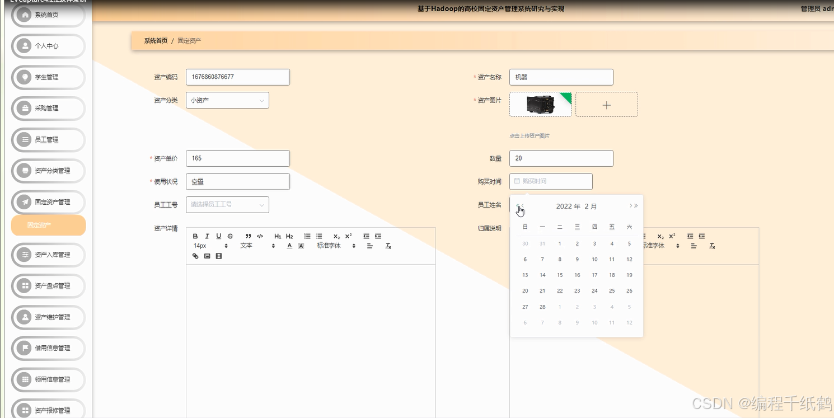Toggle strikethrough in 资产详情 editor
834x418 pixels.
click(230, 236)
